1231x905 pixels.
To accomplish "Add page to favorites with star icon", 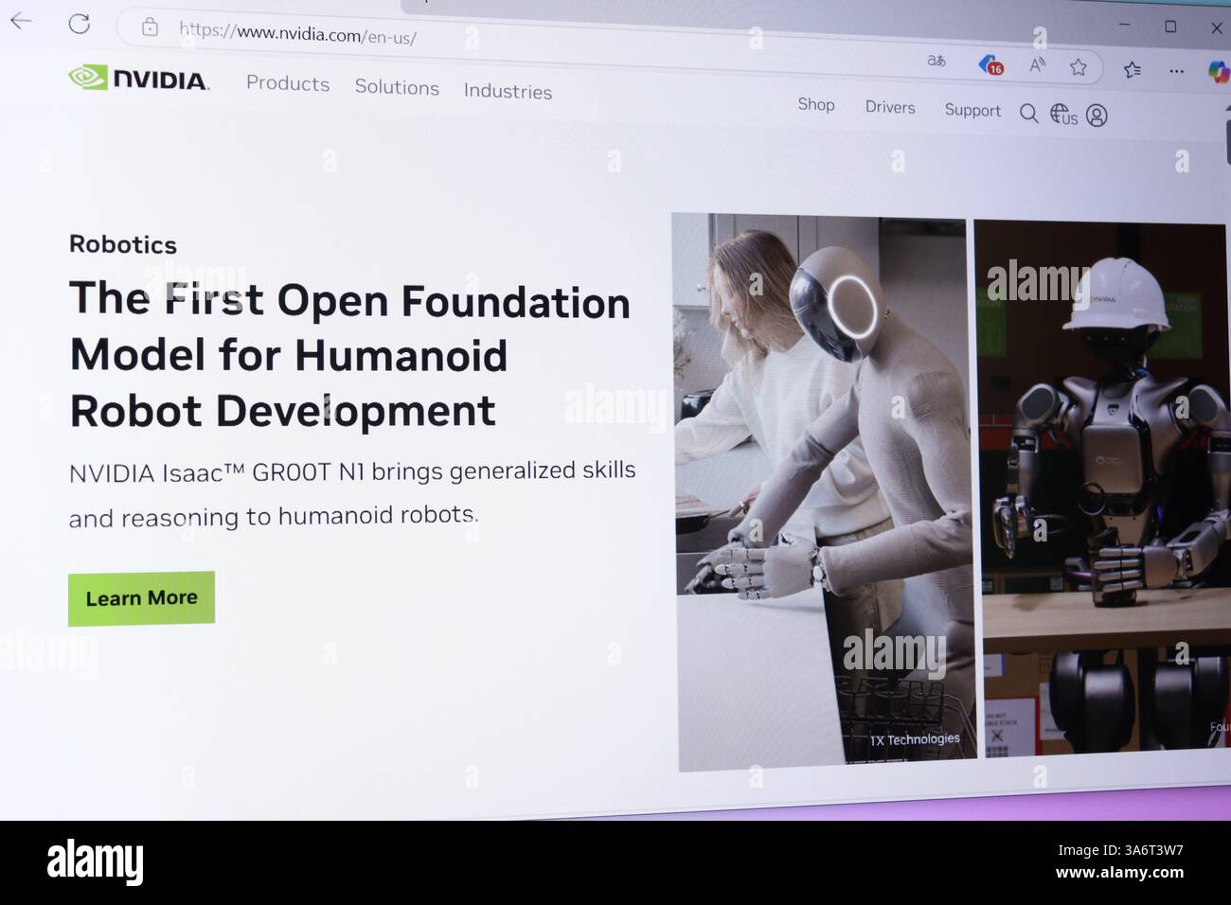I will [1078, 67].
